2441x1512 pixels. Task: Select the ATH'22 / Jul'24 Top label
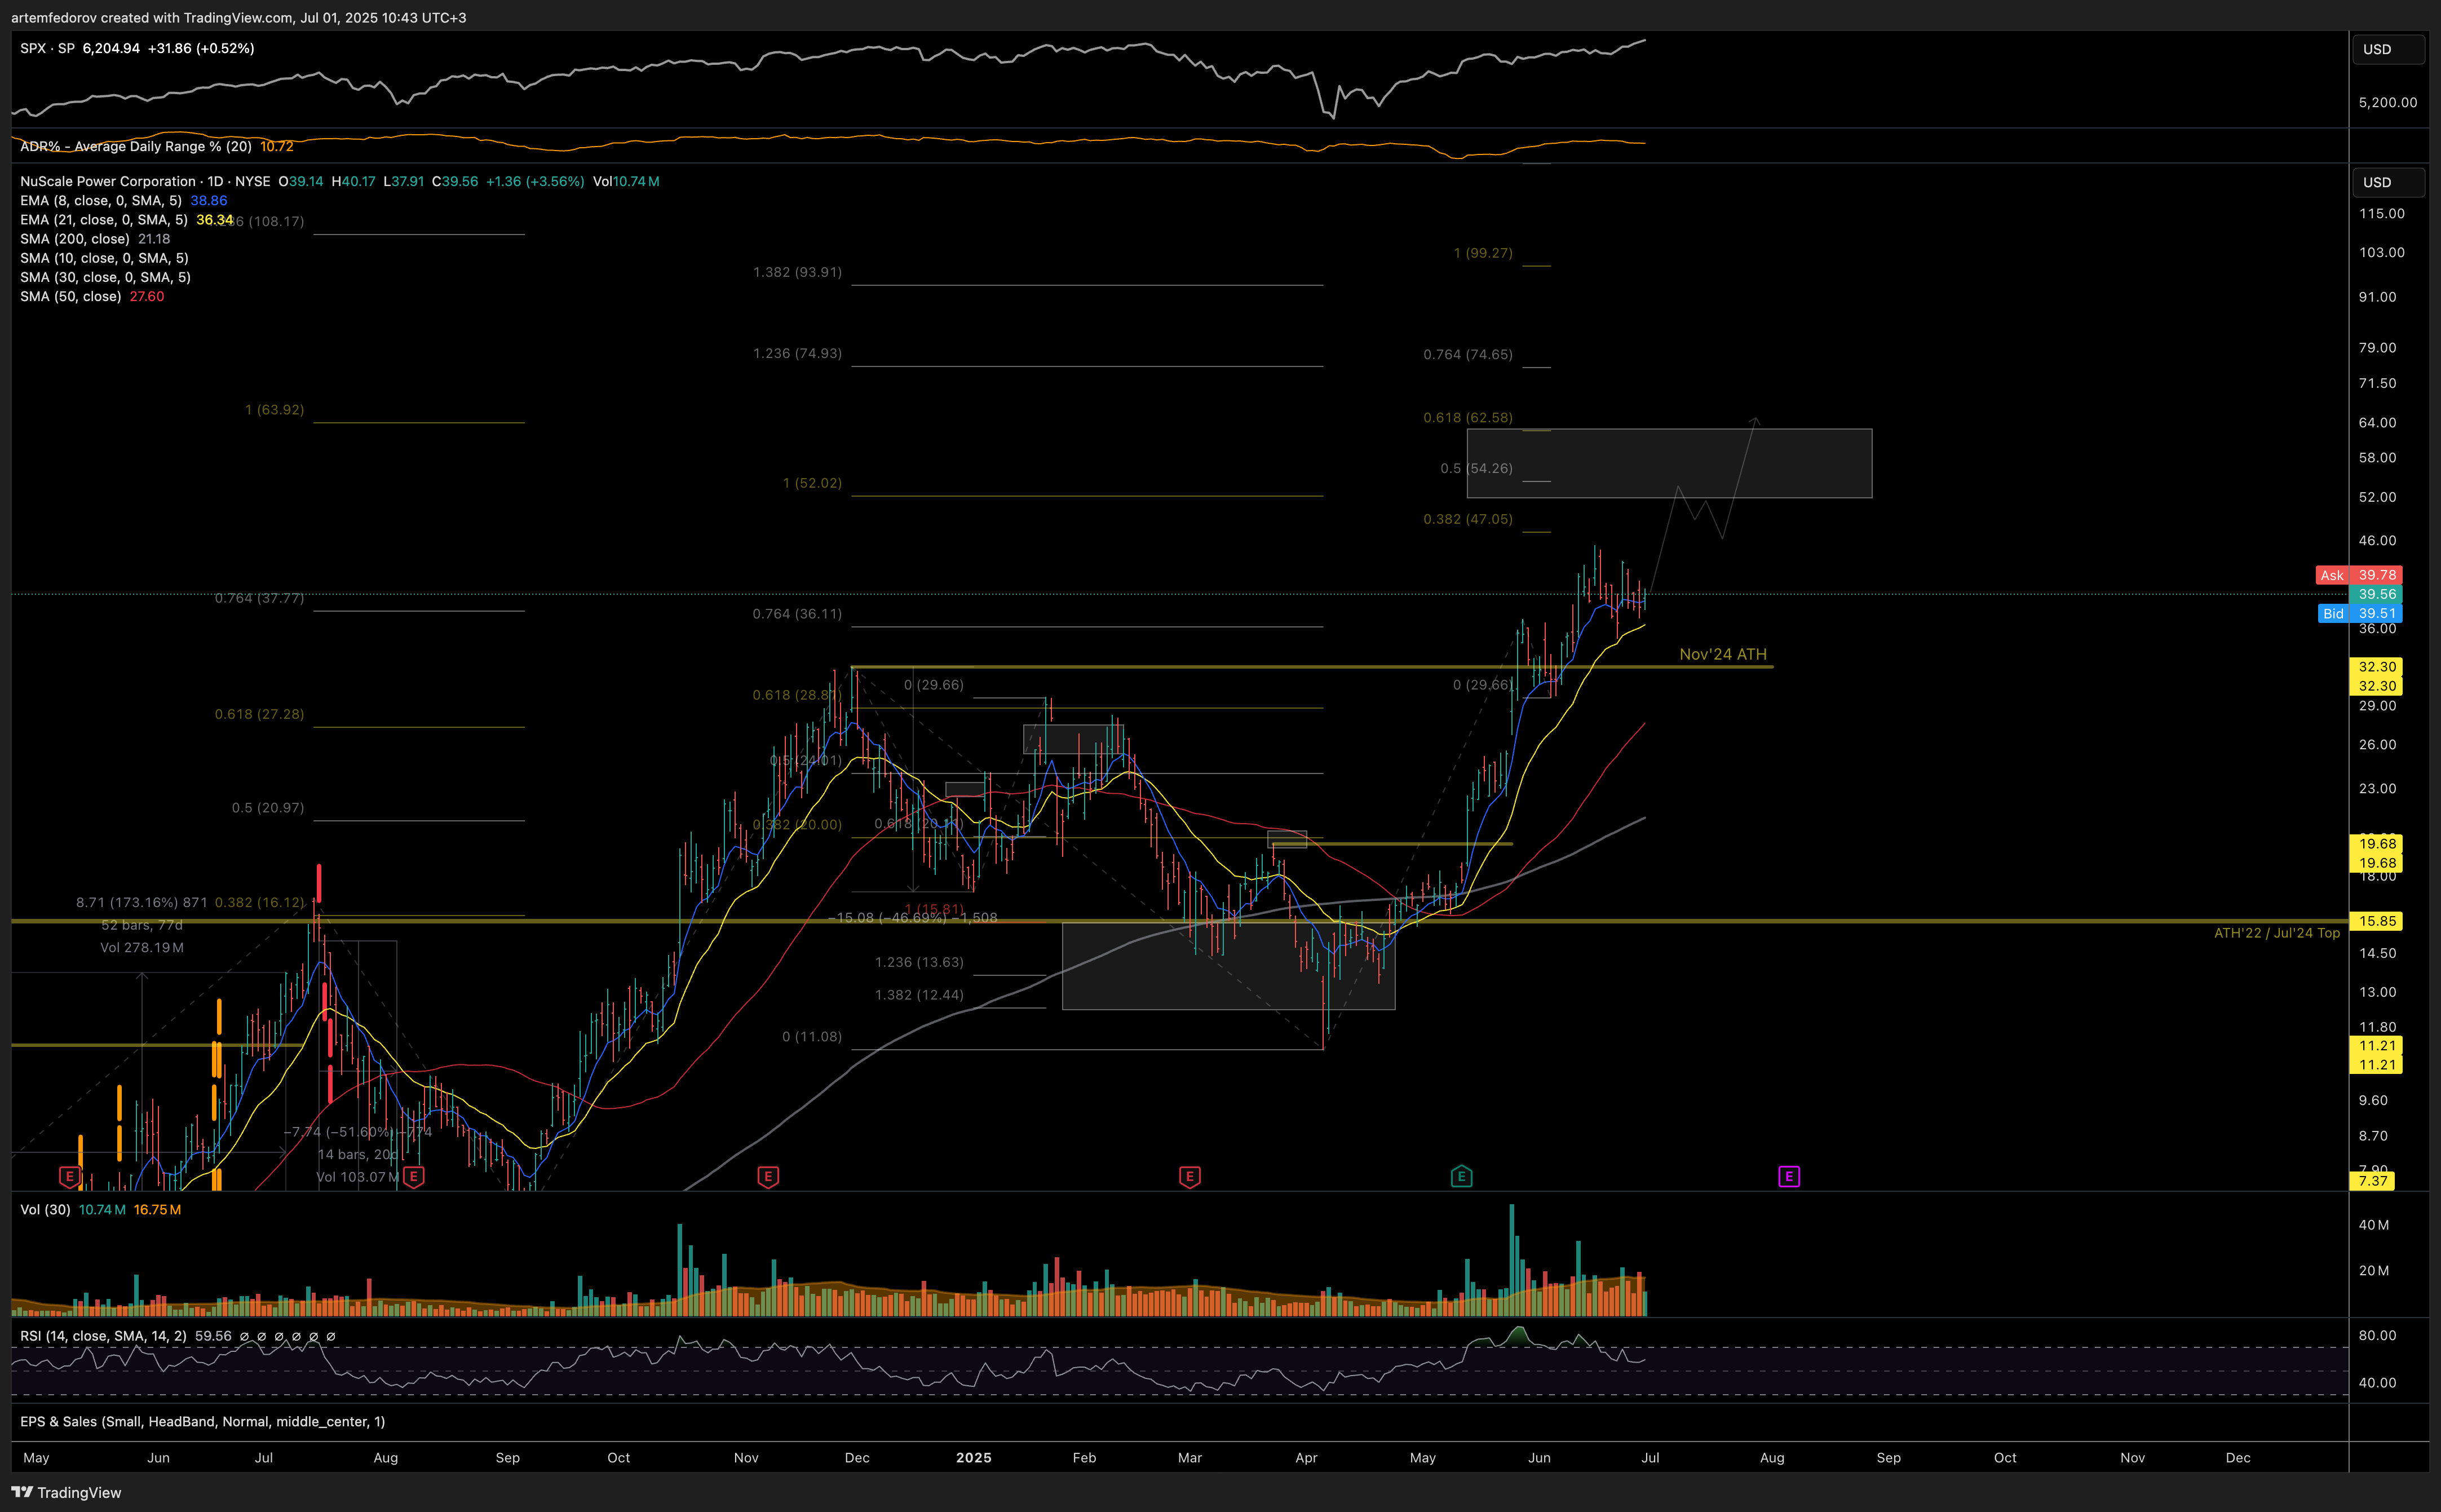point(2276,933)
